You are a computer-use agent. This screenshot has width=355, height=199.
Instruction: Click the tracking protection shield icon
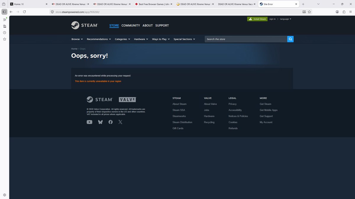point(52,12)
